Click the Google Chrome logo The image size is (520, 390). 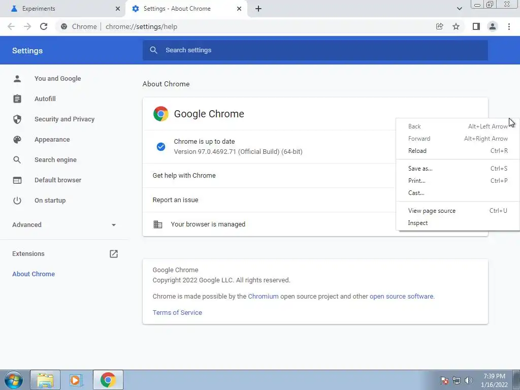coord(161,114)
